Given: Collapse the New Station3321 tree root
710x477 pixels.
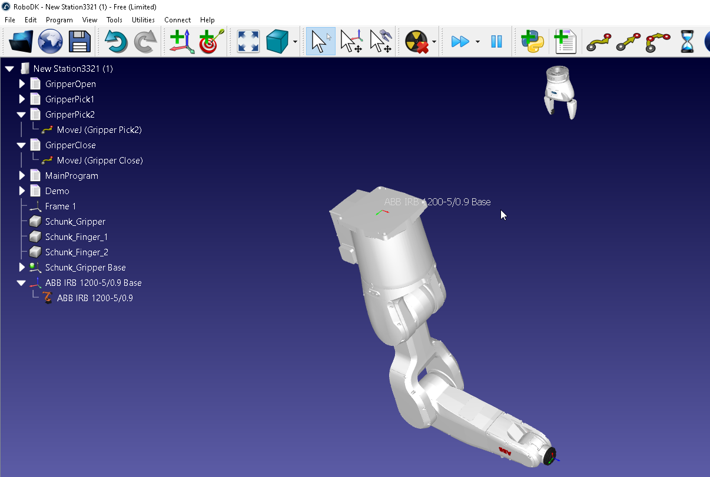Looking at the screenshot, I should (x=9, y=69).
